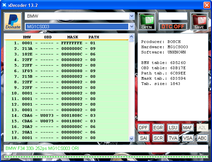Click the empty text field above DTC OFF
Image resolution: width=212 pixels, height=162 pixels.
pyautogui.click(x=173, y=16)
